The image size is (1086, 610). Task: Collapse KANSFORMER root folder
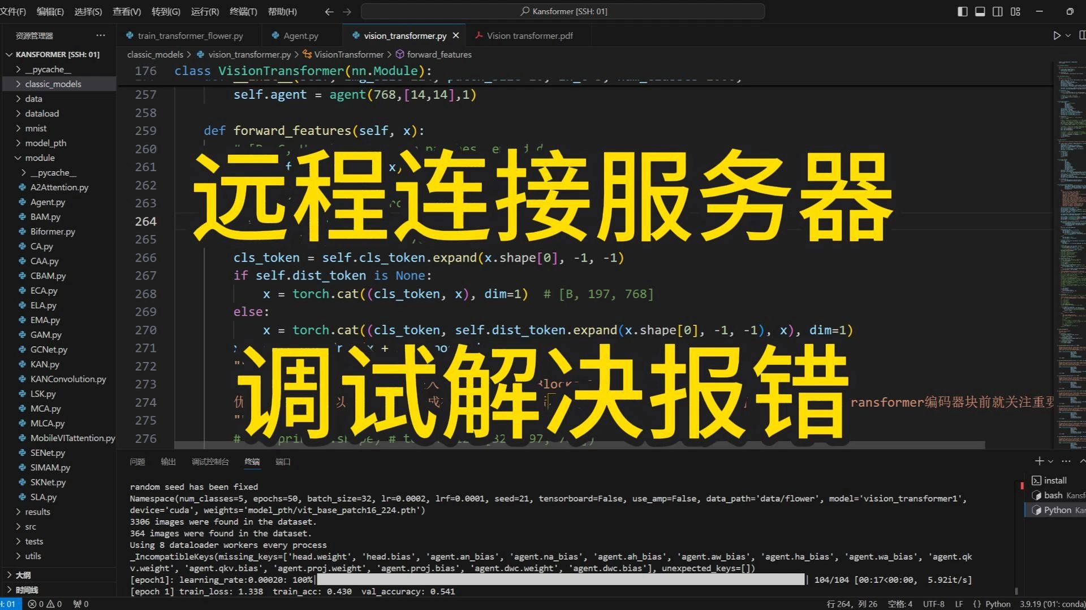[x=58, y=54]
